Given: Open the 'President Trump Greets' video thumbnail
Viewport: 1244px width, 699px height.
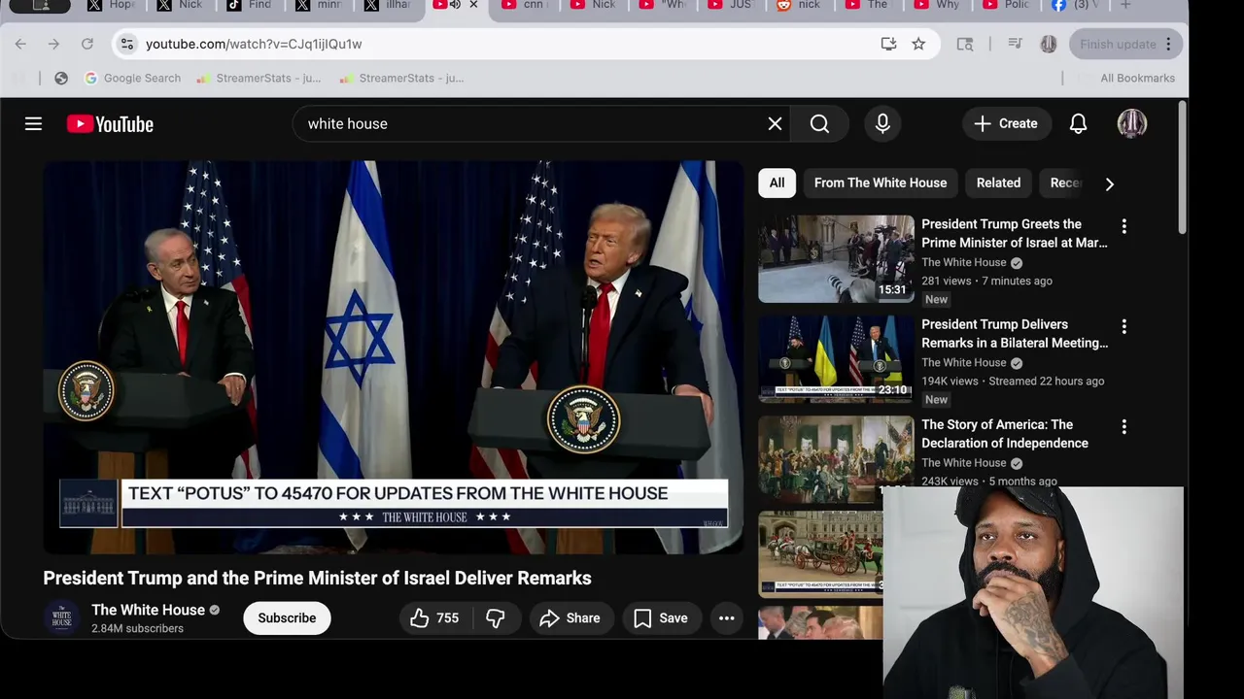Looking at the screenshot, I should pyautogui.click(x=836, y=258).
